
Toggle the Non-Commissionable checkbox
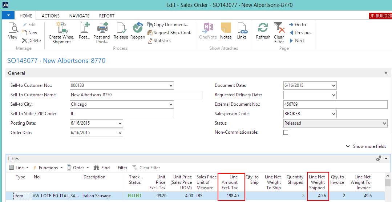pyautogui.click(x=286, y=133)
